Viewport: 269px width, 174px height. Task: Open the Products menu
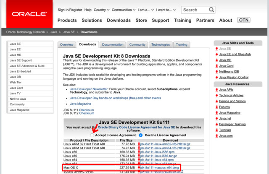click(67, 21)
